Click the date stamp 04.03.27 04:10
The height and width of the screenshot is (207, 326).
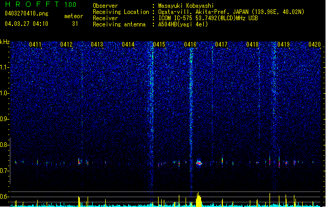26,24
